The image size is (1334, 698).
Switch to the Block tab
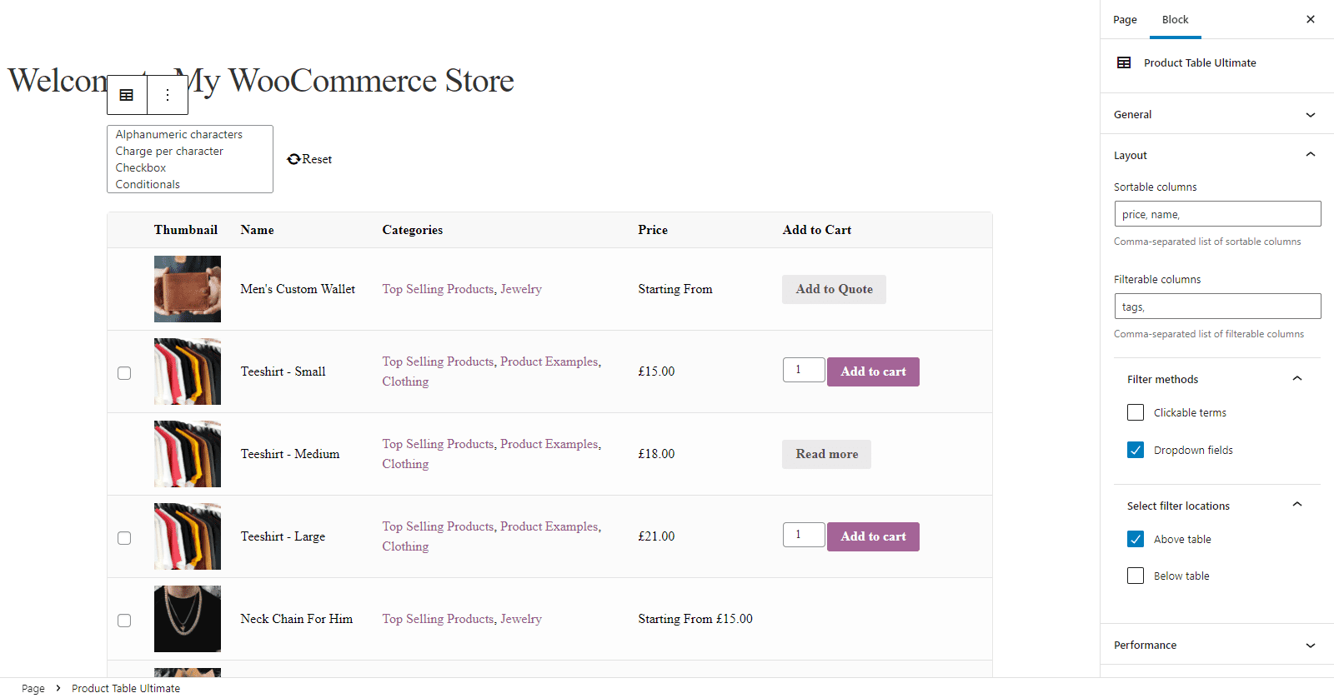pyautogui.click(x=1176, y=19)
